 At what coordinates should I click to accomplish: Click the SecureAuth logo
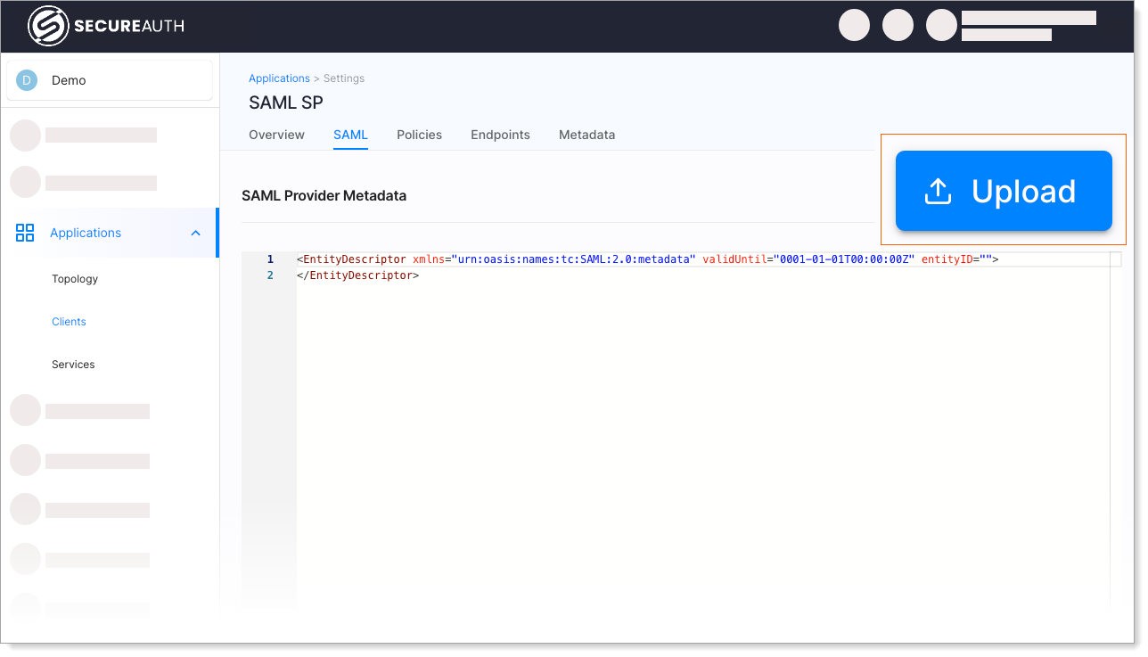(x=106, y=26)
